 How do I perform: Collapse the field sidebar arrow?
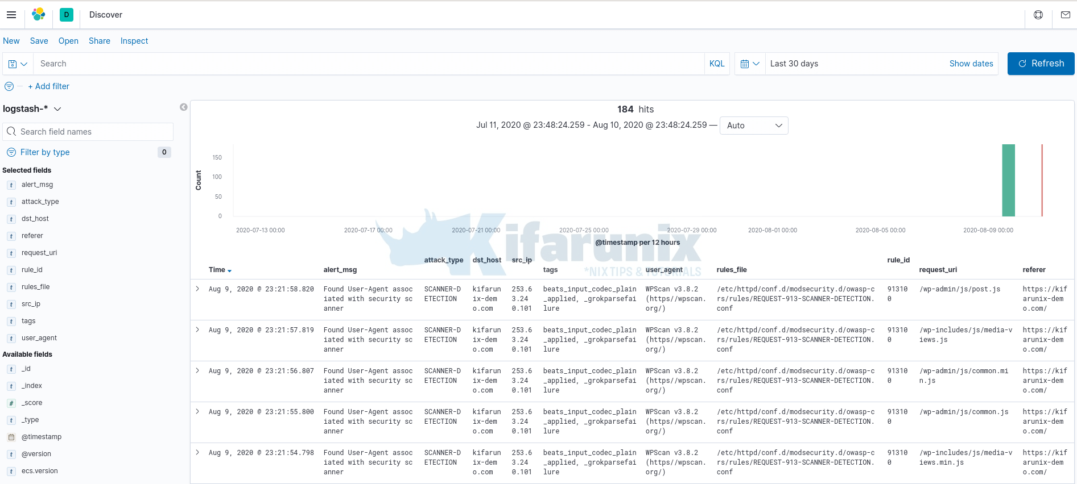[x=183, y=107]
